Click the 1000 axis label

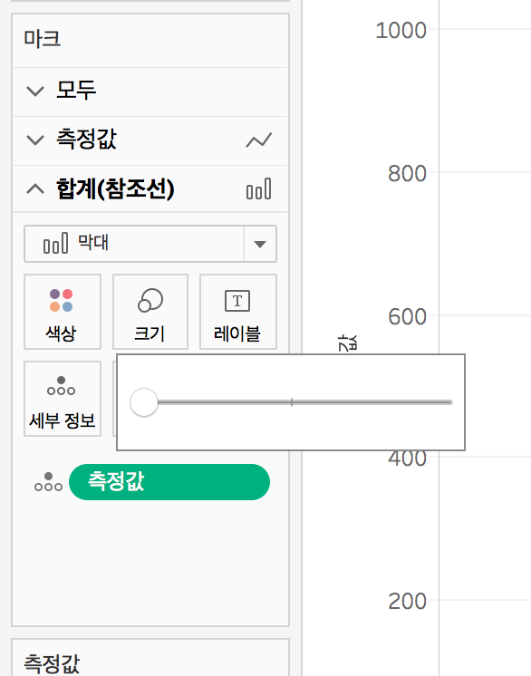tap(401, 30)
